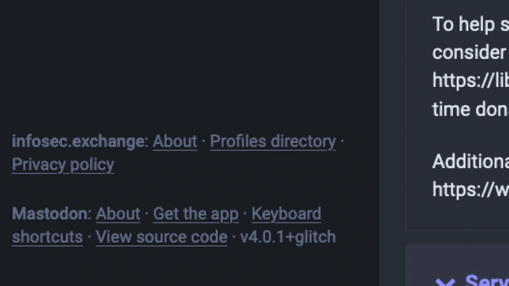Click the bold infosec.exchange label
The height and width of the screenshot is (286, 509).
78,141
